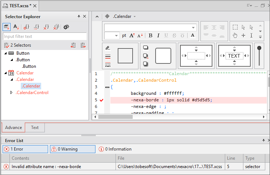Expand the .CalendarControl tree node
The height and width of the screenshot is (175, 270).
click(x=11, y=93)
